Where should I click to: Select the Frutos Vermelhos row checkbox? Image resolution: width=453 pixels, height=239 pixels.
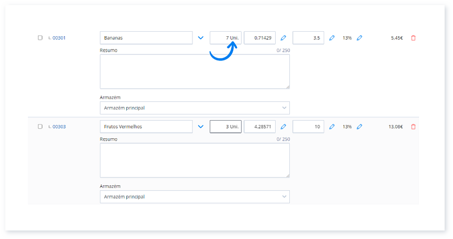tap(40, 127)
